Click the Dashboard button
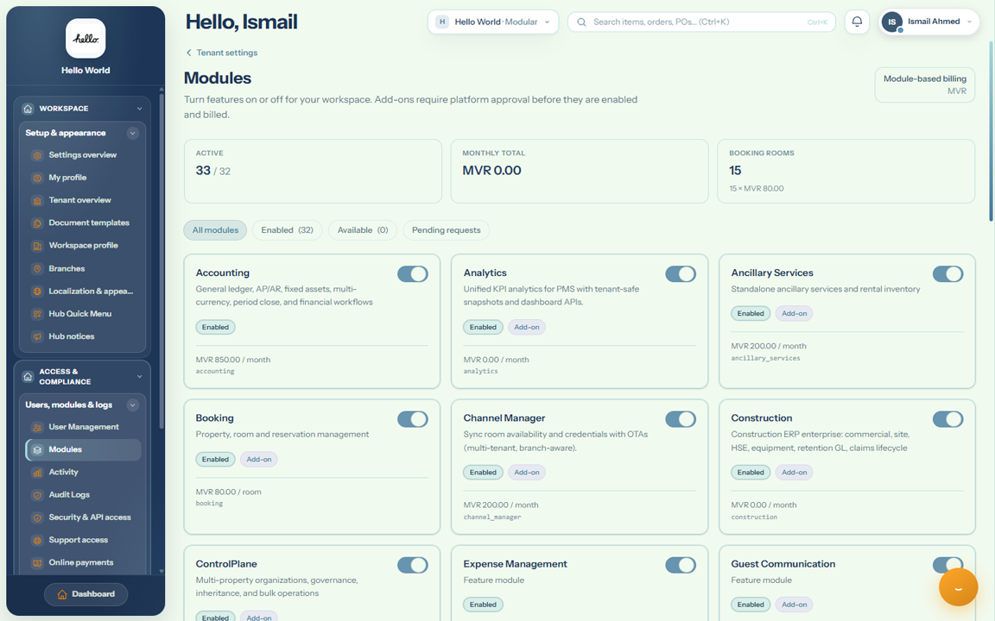Screen dimensions: 995x621 [x=86, y=594]
